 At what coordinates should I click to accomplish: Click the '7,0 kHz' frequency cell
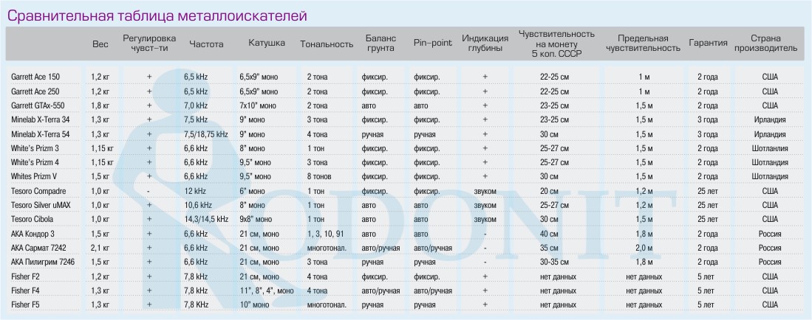click(x=196, y=105)
